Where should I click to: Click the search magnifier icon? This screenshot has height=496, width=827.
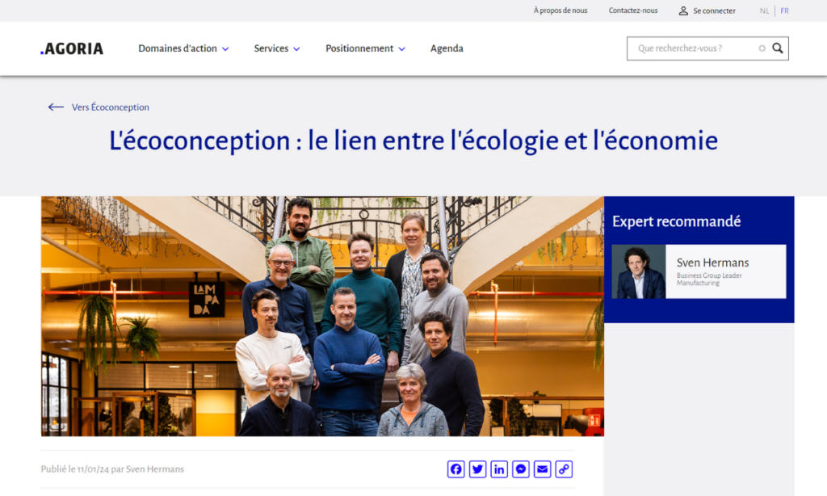coord(778,48)
